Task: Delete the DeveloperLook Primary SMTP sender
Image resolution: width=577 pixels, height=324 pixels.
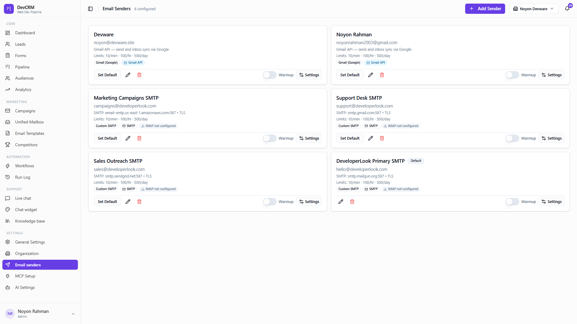Action: 352,202
